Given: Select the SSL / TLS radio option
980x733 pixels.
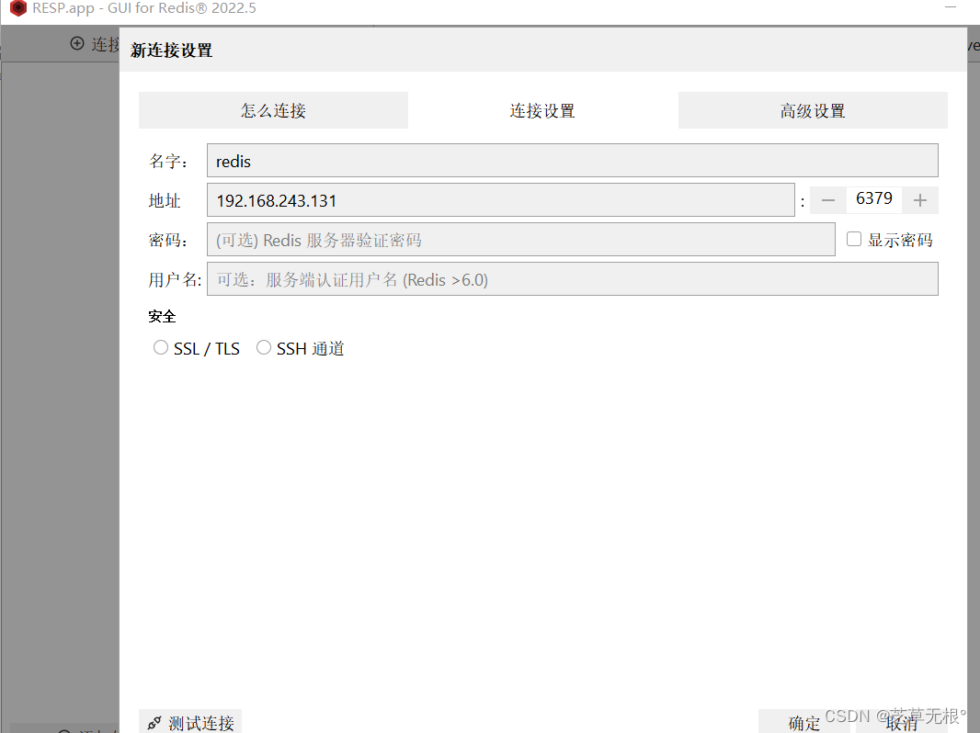Looking at the screenshot, I should click(x=161, y=347).
